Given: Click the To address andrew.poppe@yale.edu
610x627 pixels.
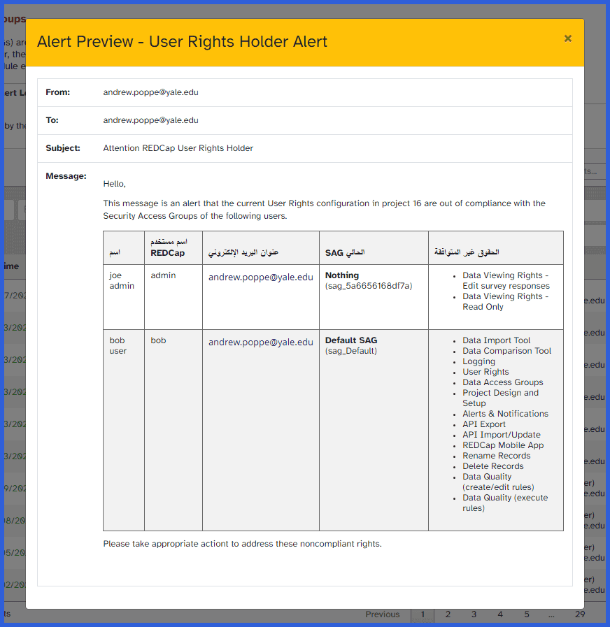Looking at the screenshot, I should click(150, 120).
